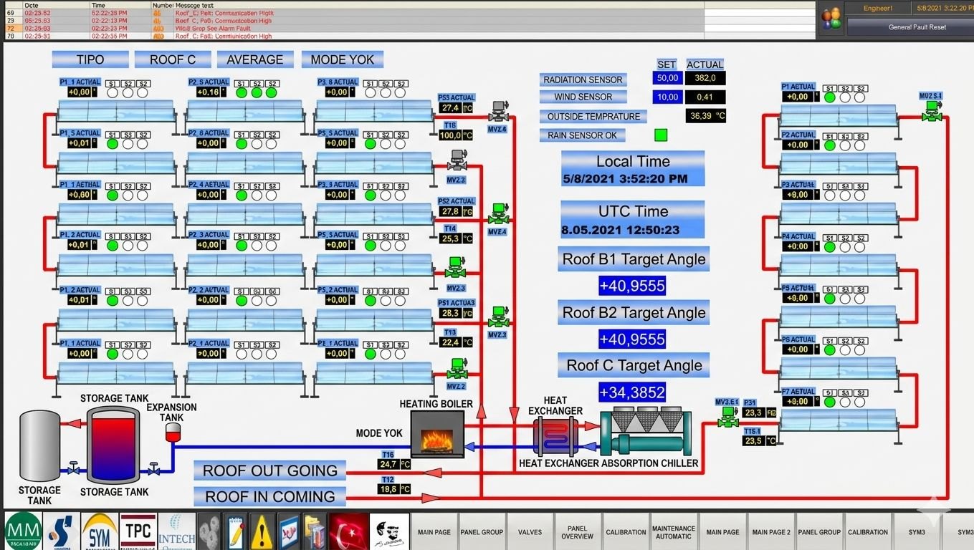Click the green valve beside PS2 ACTUAL reading
Image resolution: width=974 pixels, height=550 pixels.
[x=498, y=213]
